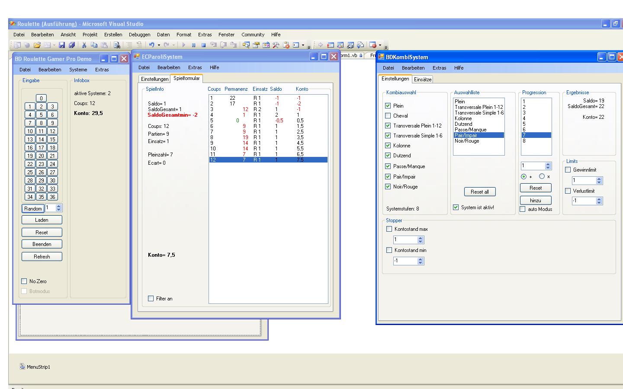Enable the Filter an checkbox

click(151, 299)
